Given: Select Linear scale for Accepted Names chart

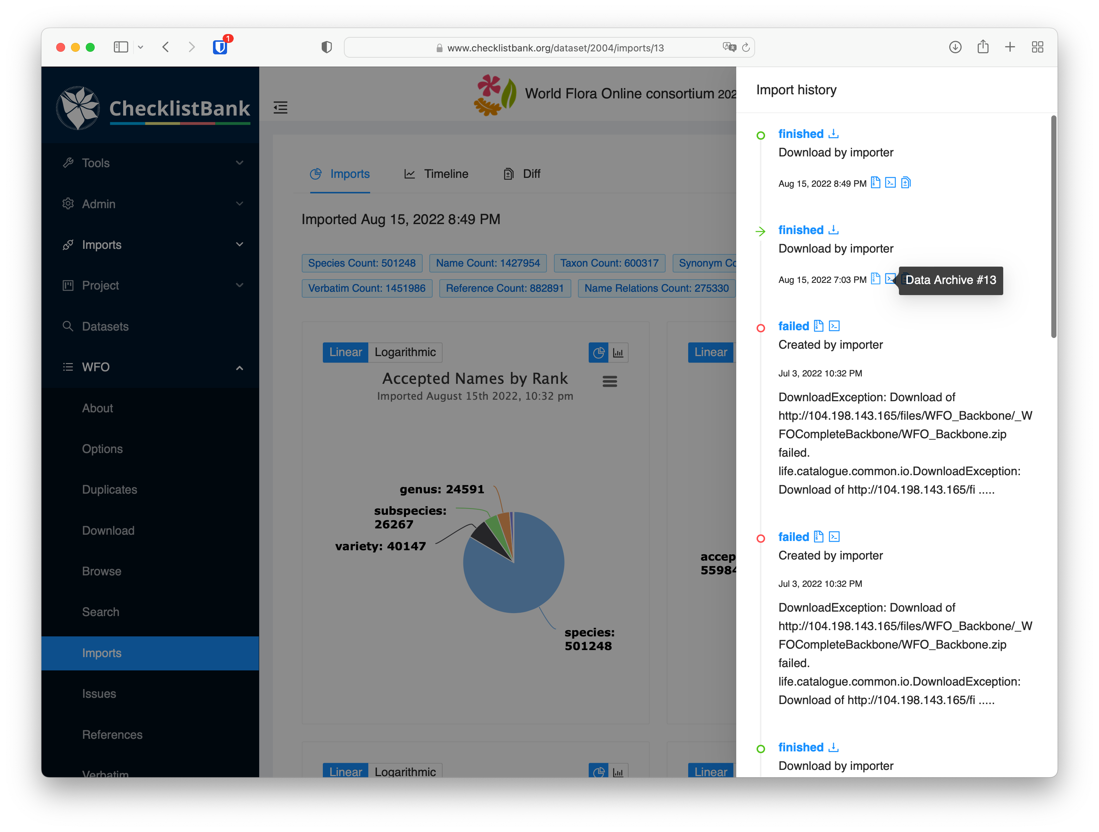Looking at the screenshot, I should coord(345,352).
